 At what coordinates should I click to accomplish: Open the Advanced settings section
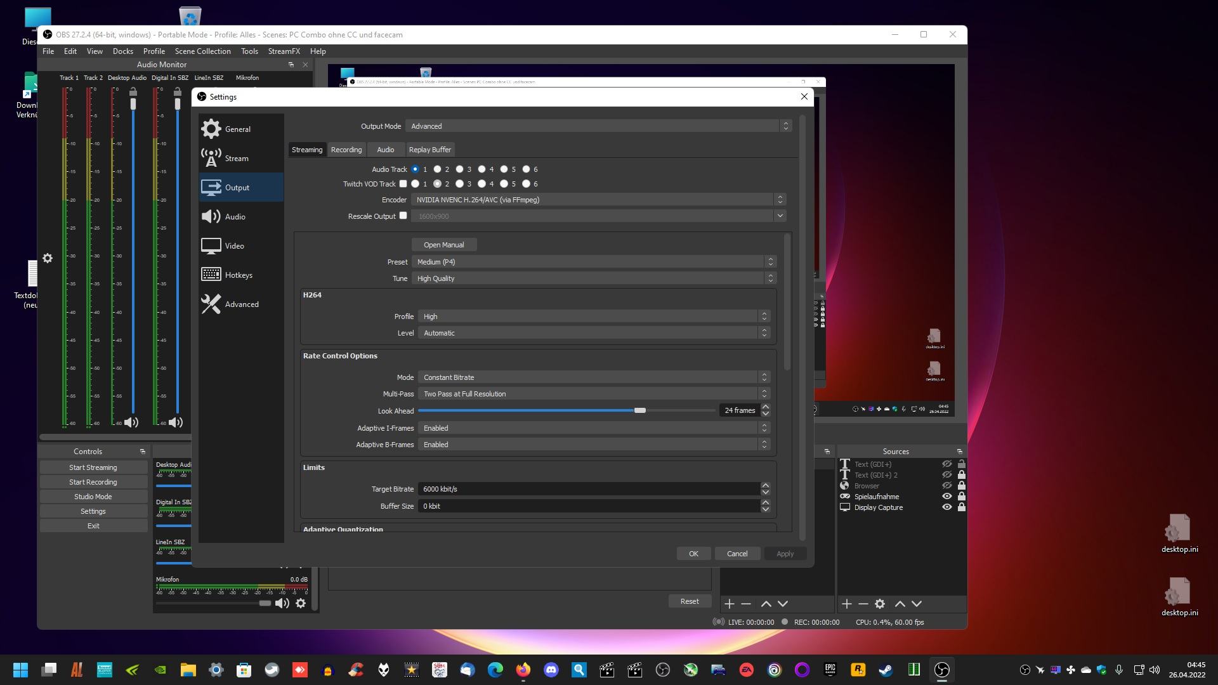pos(241,304)
